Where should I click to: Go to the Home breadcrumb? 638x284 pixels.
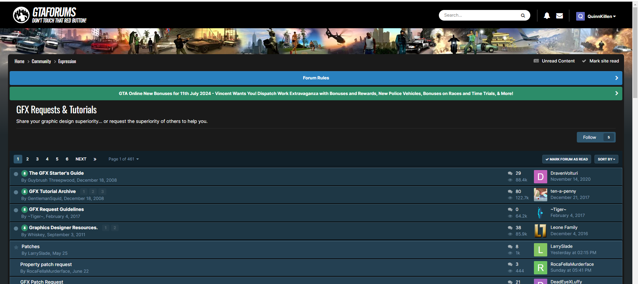tap(19, 61)
